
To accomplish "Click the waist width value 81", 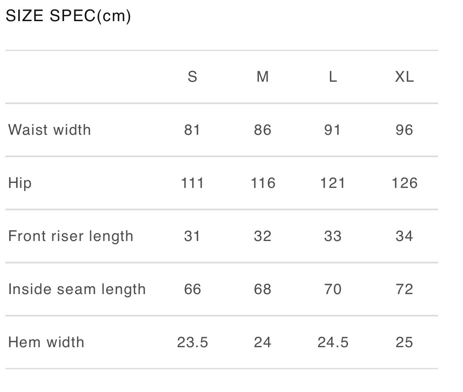I will [192, 130].
